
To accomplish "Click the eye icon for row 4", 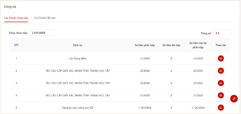I will coord(221,95).
